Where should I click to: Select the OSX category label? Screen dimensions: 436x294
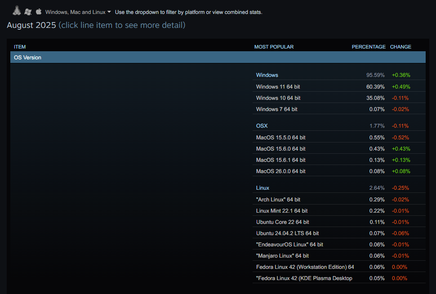coord(262,126)
